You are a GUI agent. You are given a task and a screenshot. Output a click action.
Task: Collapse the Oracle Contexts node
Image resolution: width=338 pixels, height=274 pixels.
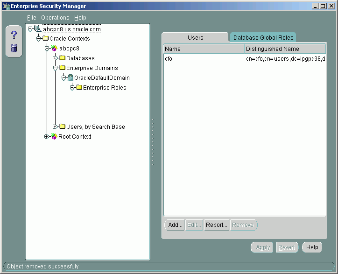click(38, 39)
